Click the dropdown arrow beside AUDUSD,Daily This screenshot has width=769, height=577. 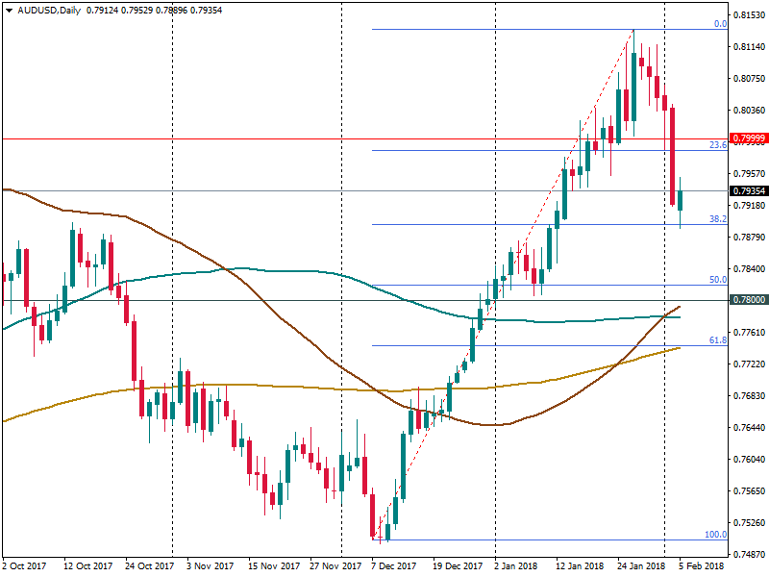9,11
